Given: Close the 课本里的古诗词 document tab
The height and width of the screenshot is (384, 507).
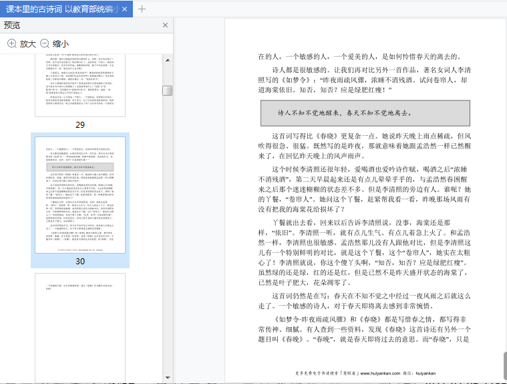Looking at the screenshot, I should (124, 9).
